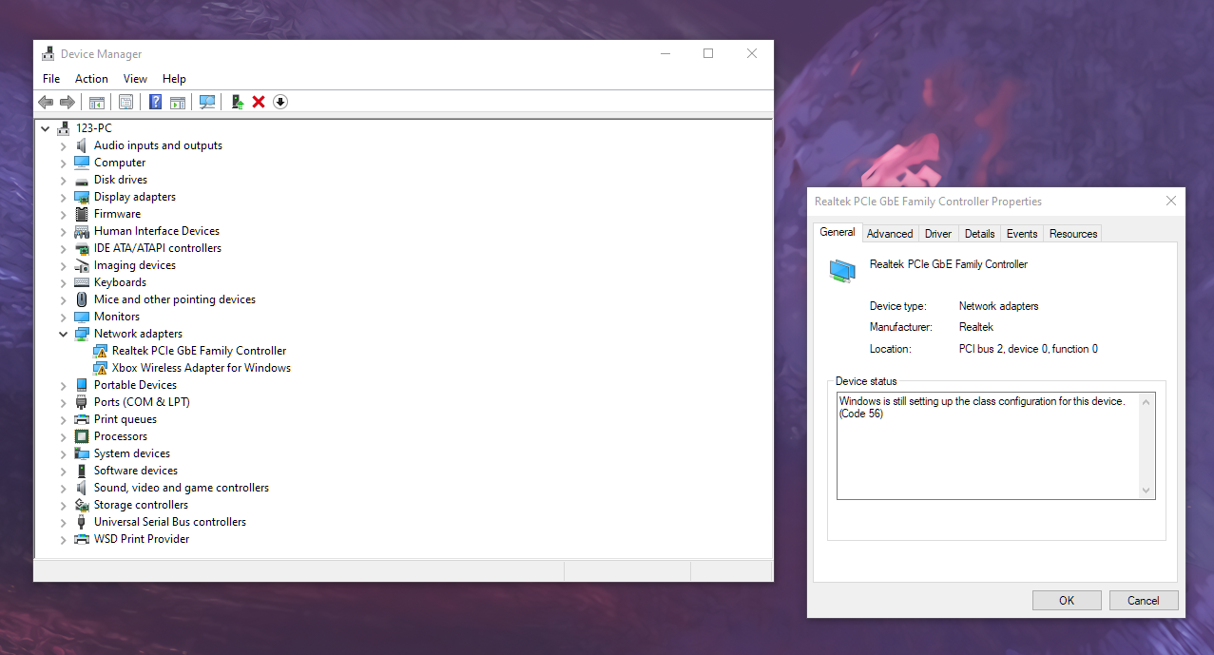Click the device status scrollbar down arrow
The height and width of the screenshot is (655, 1214).
(x=1147, y=491)
